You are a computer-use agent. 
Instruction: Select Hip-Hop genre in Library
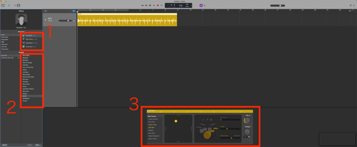click(x=4, y=47)
